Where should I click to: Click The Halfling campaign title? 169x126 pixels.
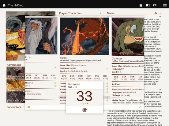point(16,5)
